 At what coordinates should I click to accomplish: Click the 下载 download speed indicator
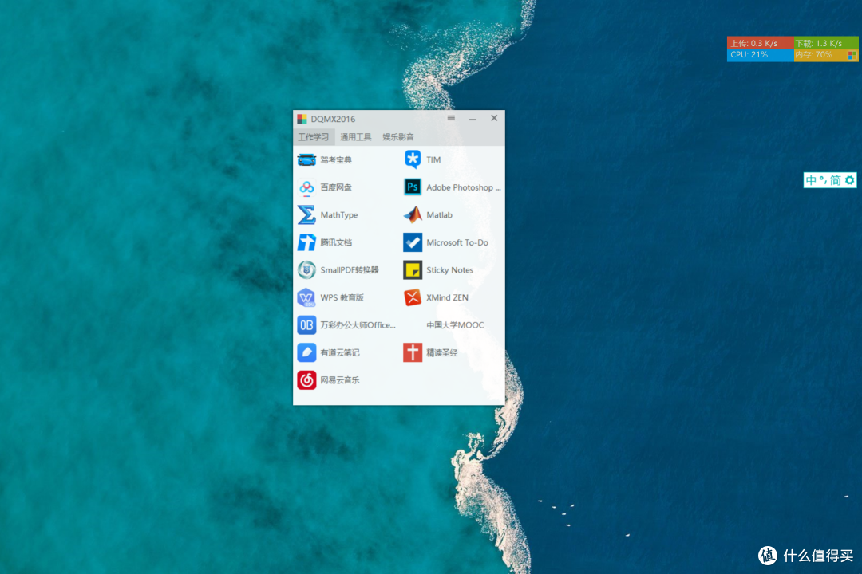[x=826, y=43]
